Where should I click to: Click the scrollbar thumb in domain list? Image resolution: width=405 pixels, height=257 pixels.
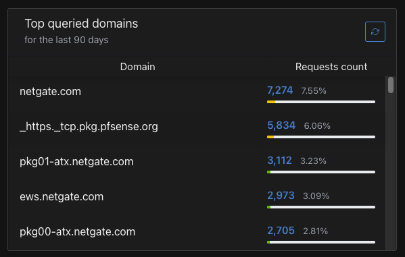point(391,85)
